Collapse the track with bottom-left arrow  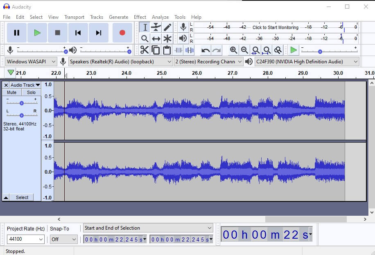(x=6, y=197)
